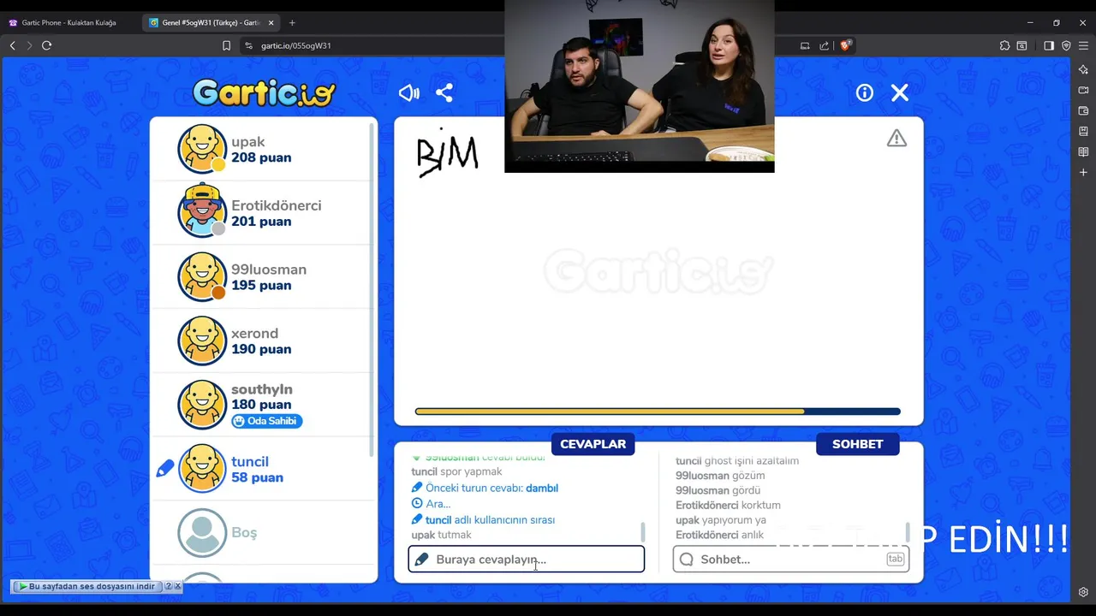This screenshot has height=616, width=1096.
Task: Click the answers panel scrollbar
Action: (643, 531)
